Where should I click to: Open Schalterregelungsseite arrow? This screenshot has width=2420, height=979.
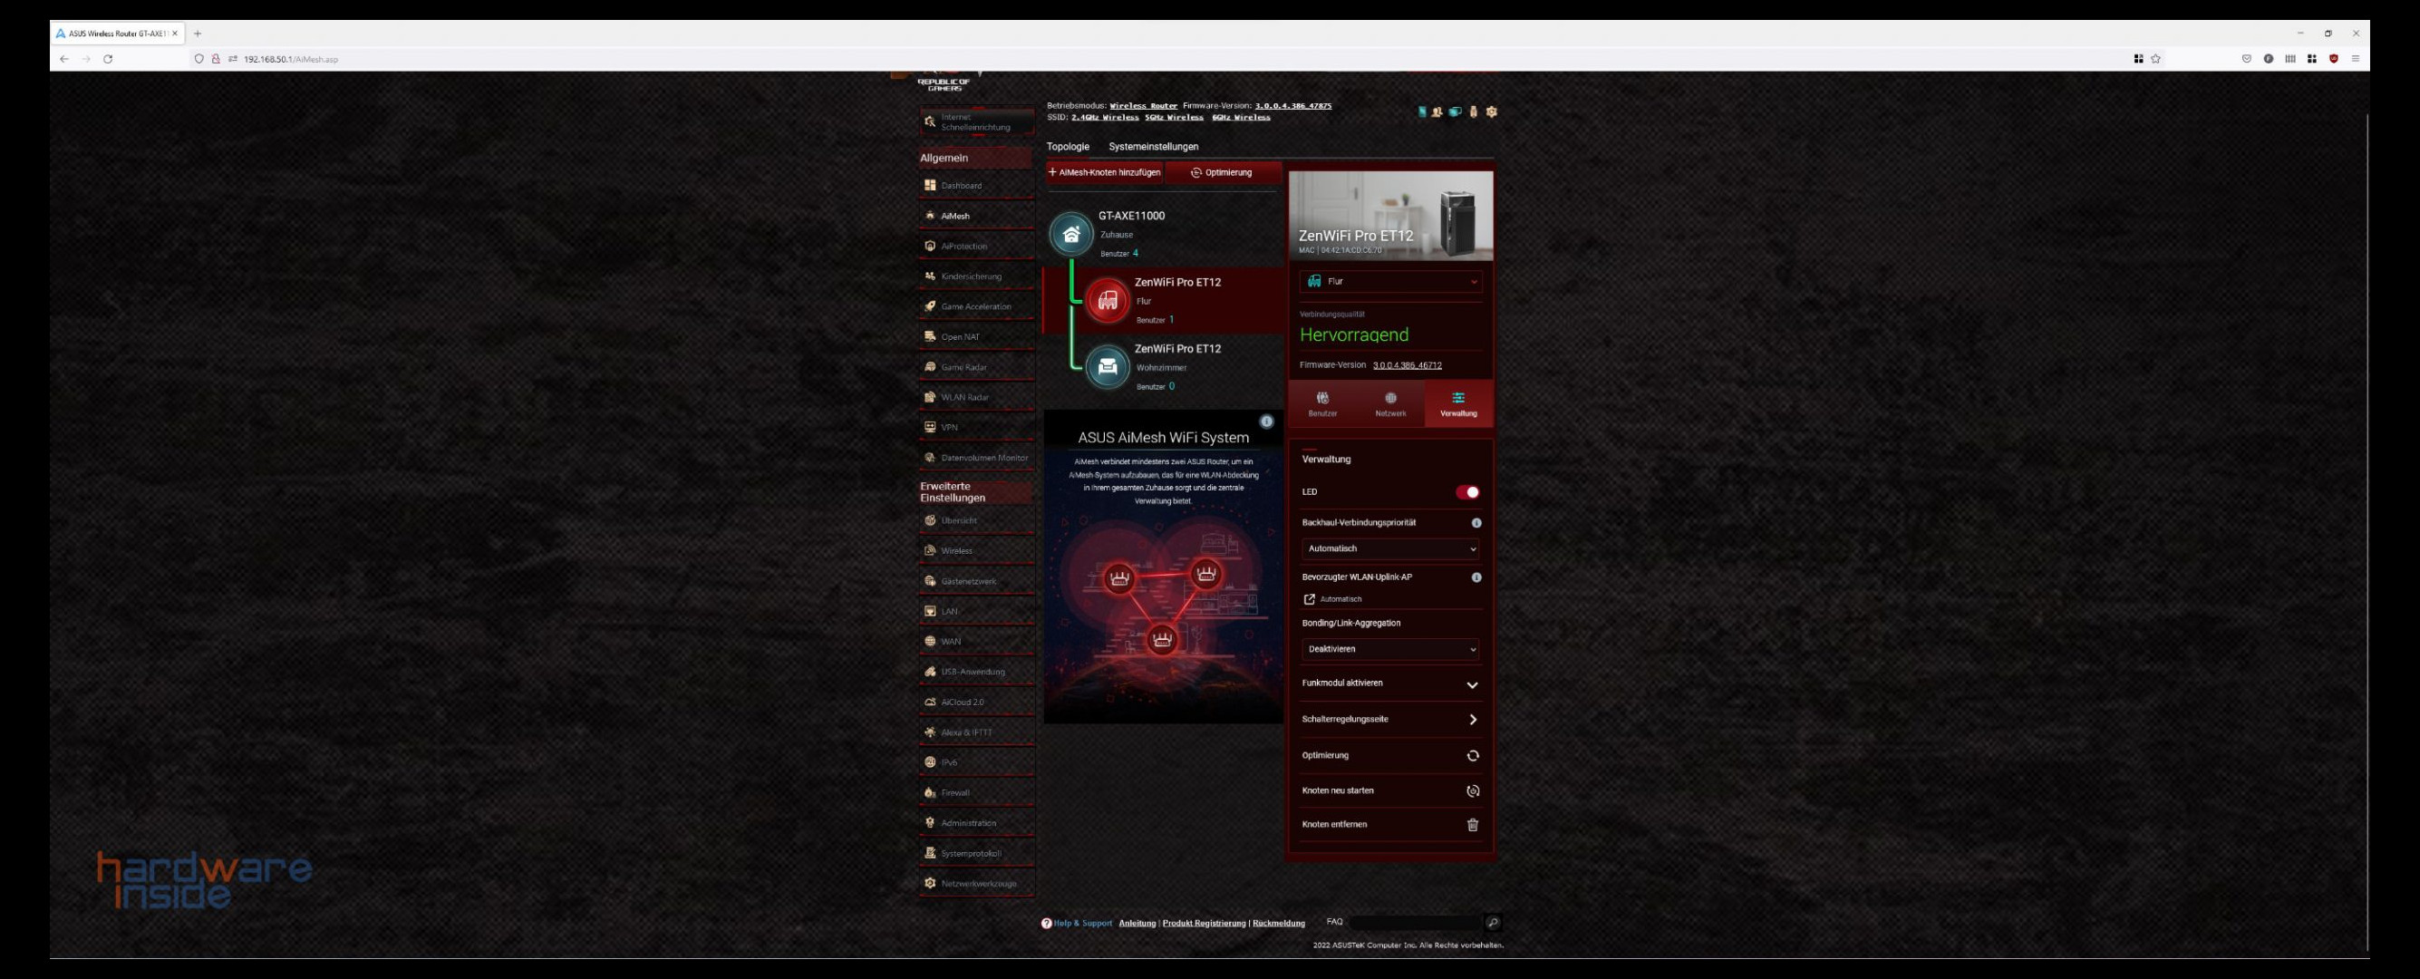point(1472,720)
